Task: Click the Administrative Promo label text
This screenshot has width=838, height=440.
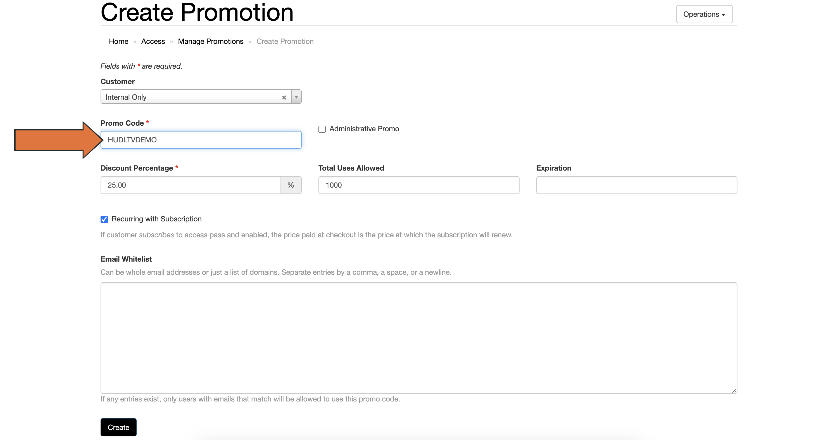Action: coord(364,129)
